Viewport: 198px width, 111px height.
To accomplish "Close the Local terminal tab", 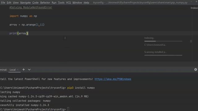I will 18,70.
